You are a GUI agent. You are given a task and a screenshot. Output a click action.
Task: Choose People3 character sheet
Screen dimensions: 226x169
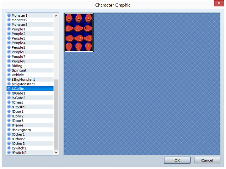pyautogui.click(x=30, y=38)
